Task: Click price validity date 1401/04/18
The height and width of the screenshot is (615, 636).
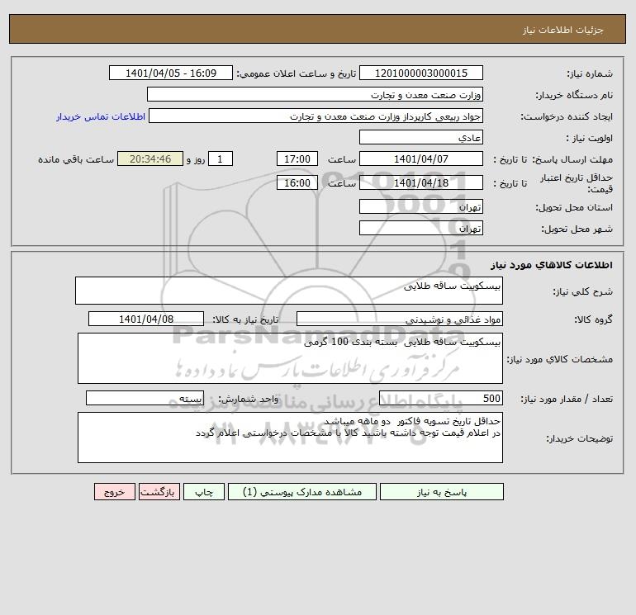Action: click(421, 182)
